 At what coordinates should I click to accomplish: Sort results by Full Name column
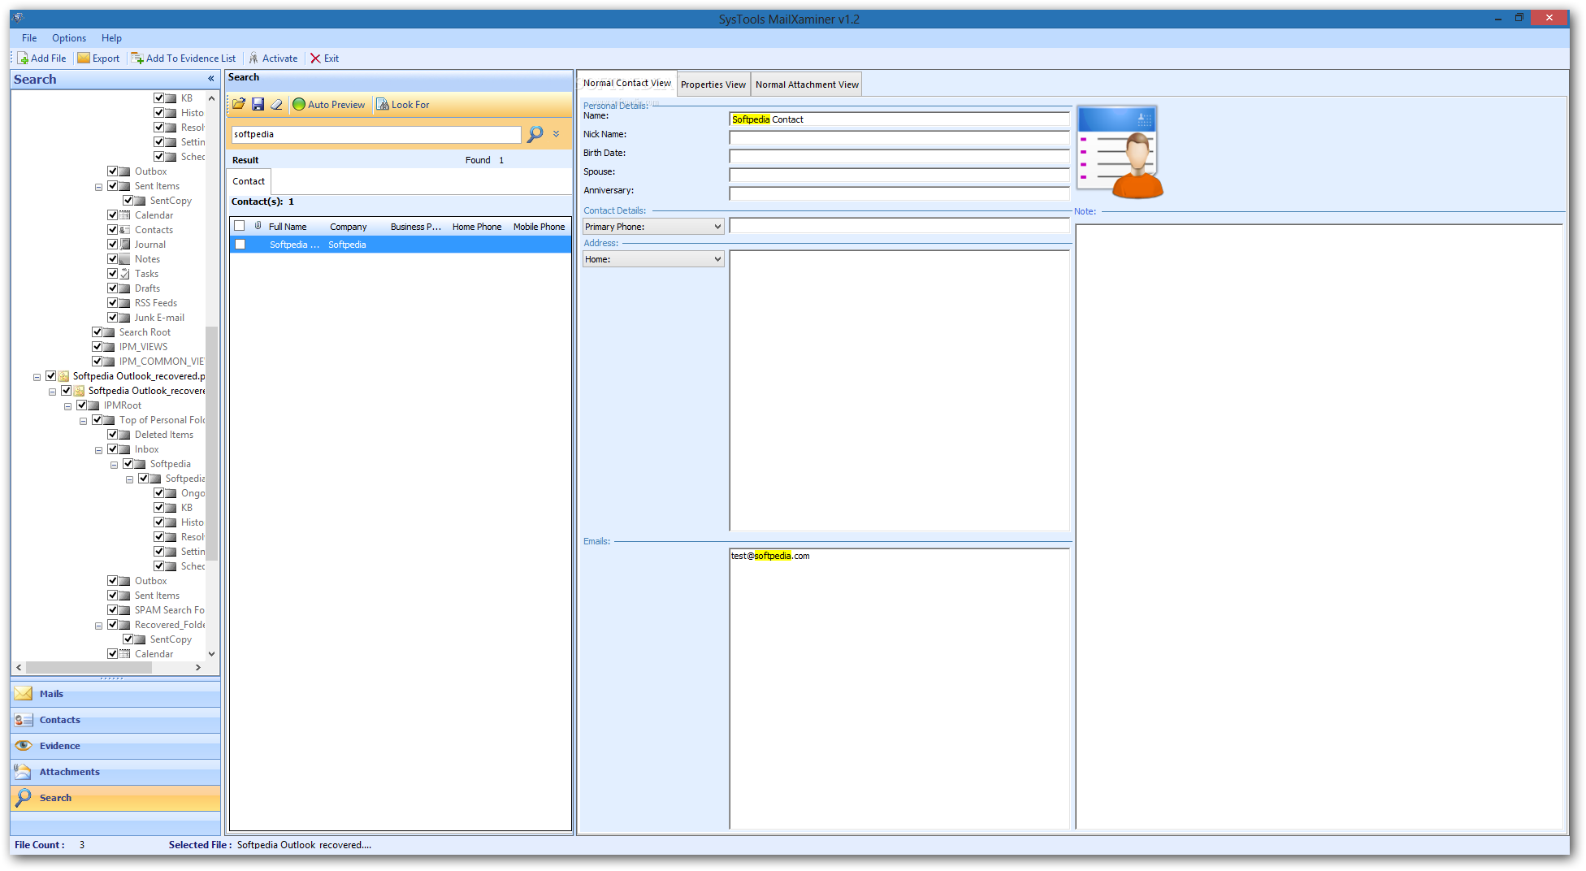click(x=288, y=227)
